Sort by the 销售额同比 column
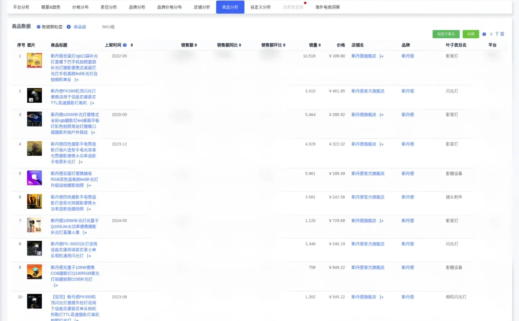The image size is (519, 321). (240, 45)
